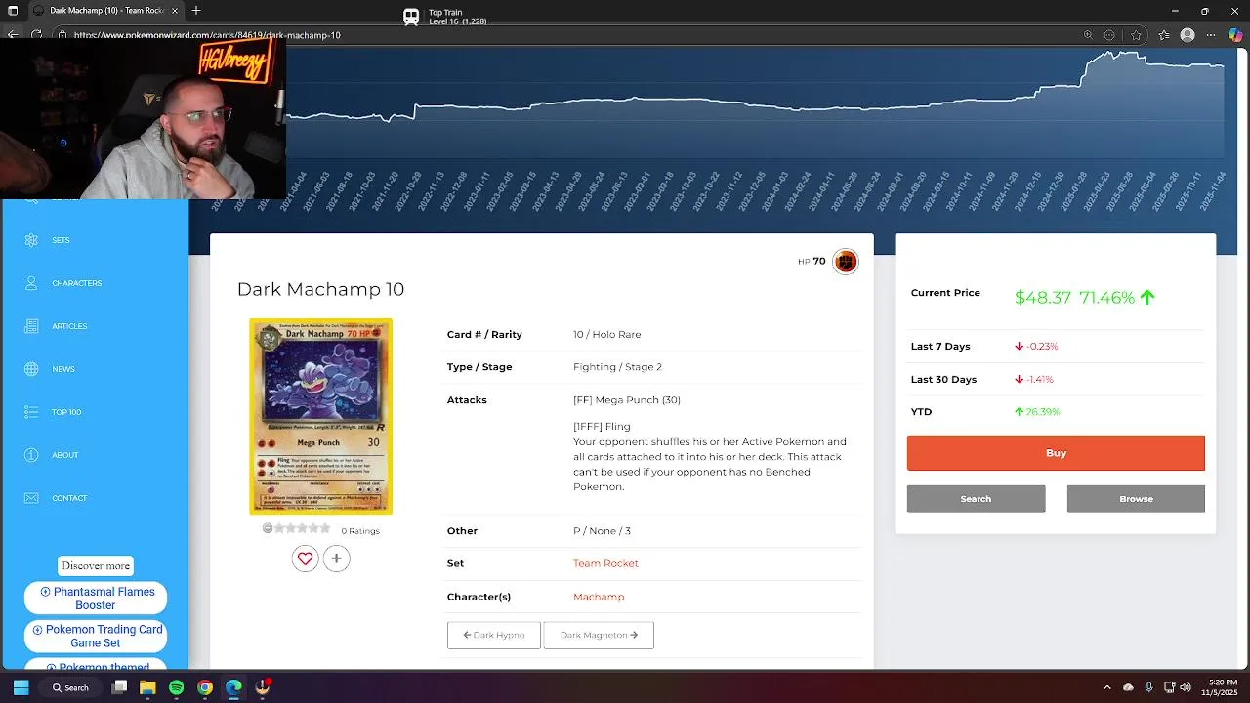Click the Last 7 Days -0.23% value
Viewport: 1250px width, 703px height.
click(x=1042, y=347)
